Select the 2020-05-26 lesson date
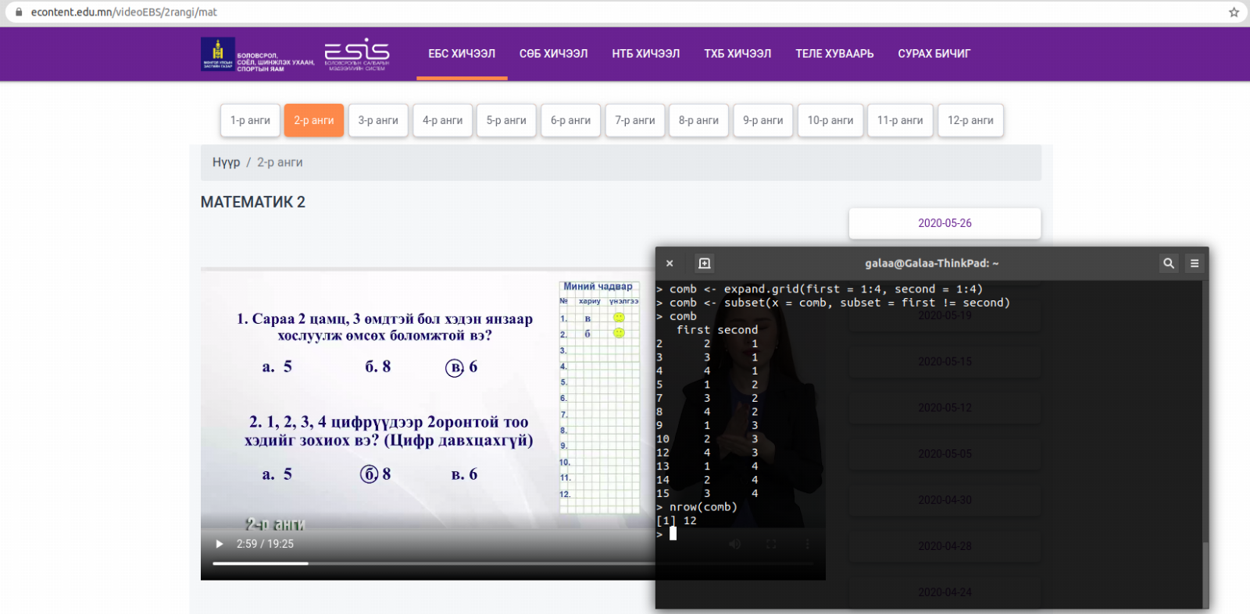The height and width of the screenshot is (614, 1250). point(945,223)
